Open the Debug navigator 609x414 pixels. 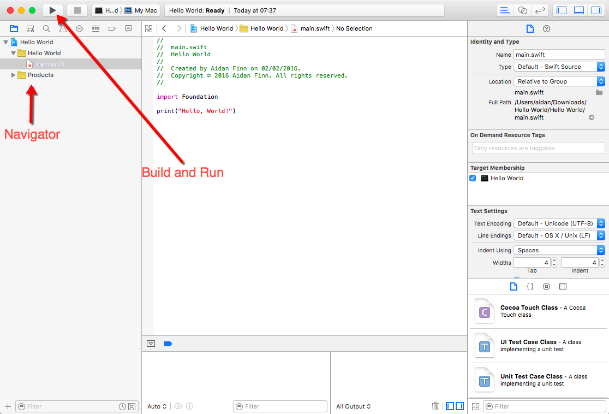pyautogui.click(x=95, y=28)
